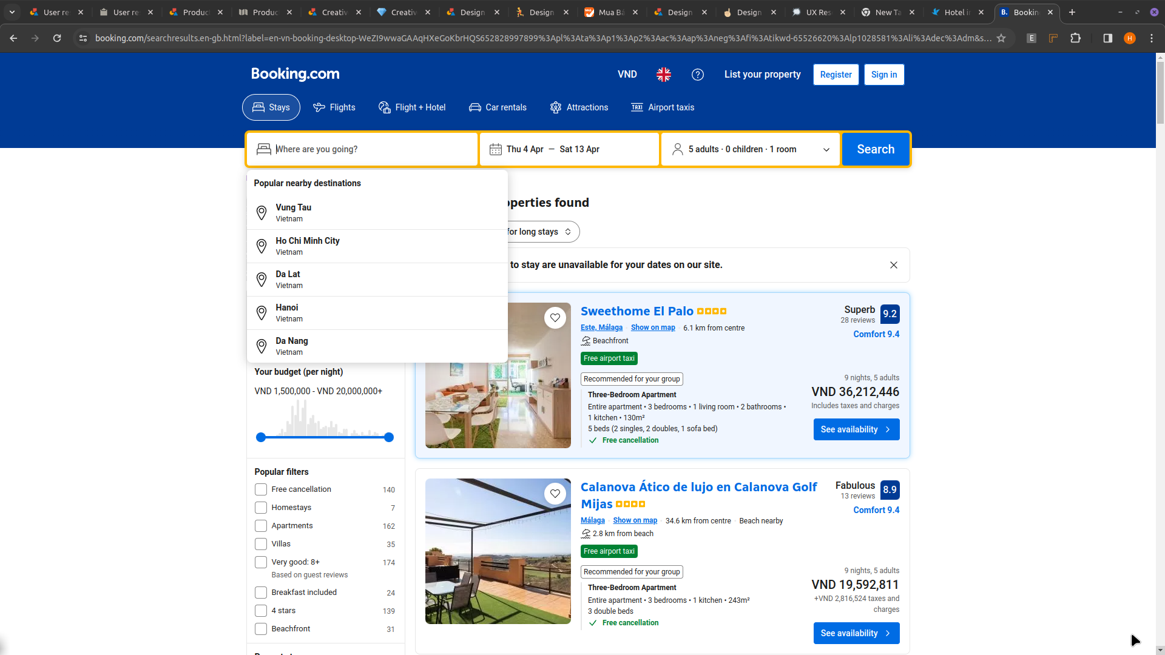Tick the Free cancellation filter

[261, 489]
